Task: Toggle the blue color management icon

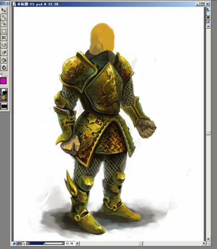Action: (208, 22)
